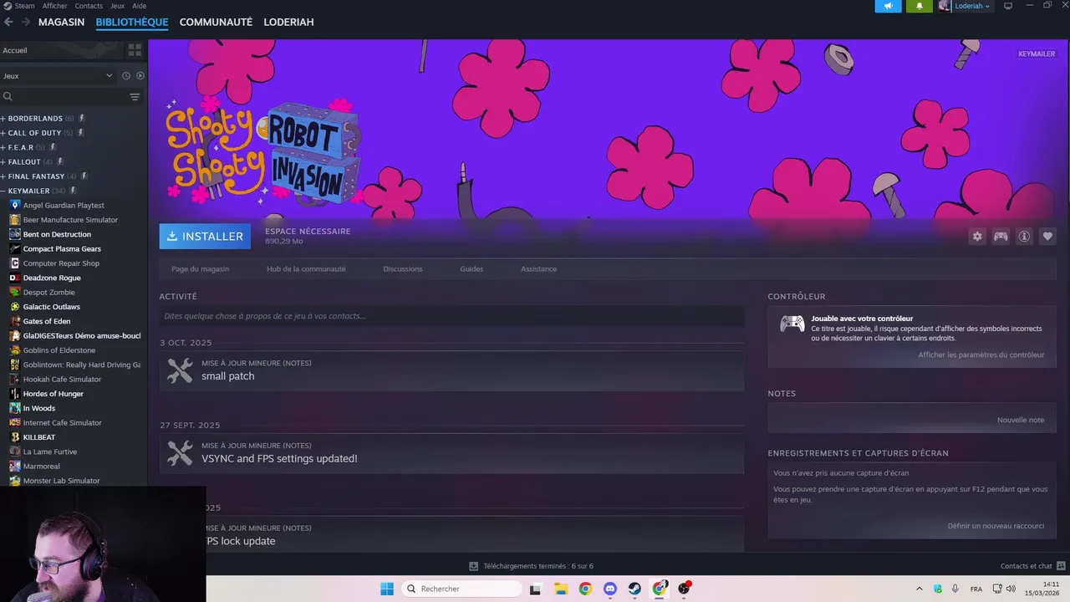This screenshot has width=1070, height=602.
Task: Switch to Big Picture mode icon
Action: tap(1008, 6)
